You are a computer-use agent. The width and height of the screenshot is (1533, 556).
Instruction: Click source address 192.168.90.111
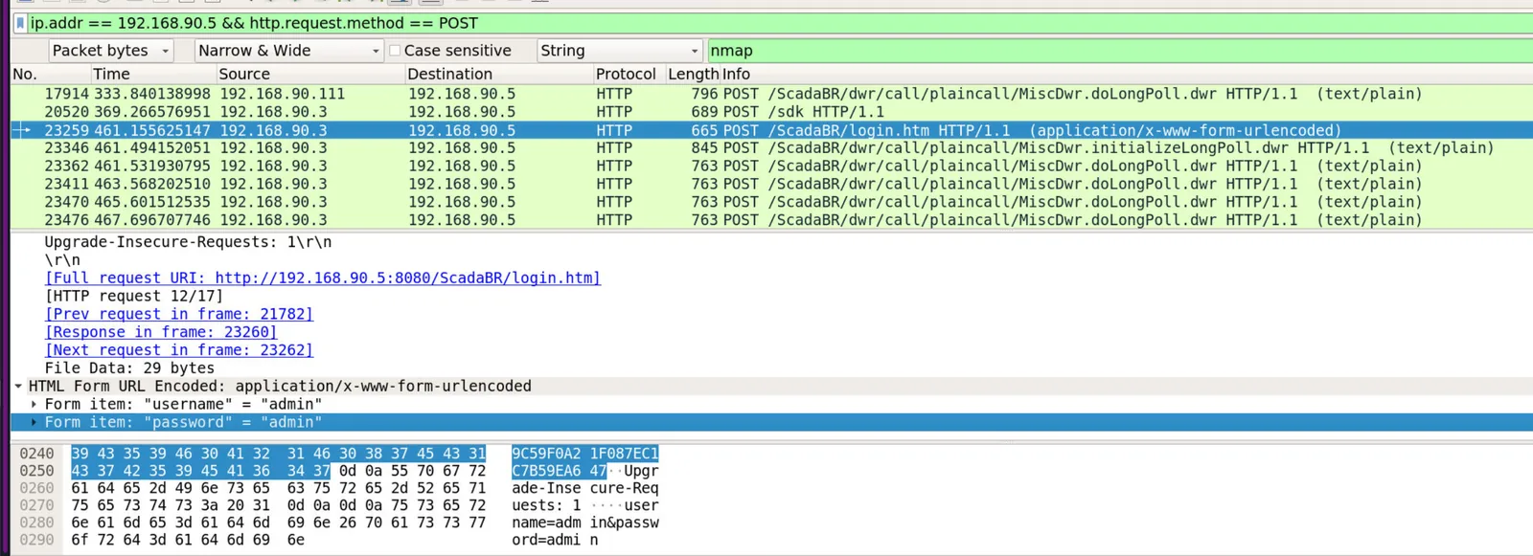point(282,94)
